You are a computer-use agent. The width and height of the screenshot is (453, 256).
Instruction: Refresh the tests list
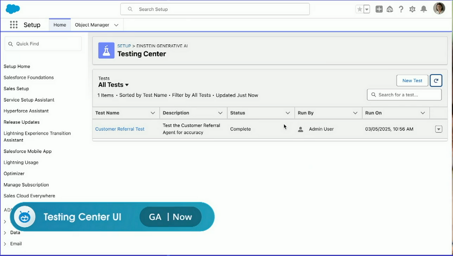pyautogui.click(x=436, y=81)
